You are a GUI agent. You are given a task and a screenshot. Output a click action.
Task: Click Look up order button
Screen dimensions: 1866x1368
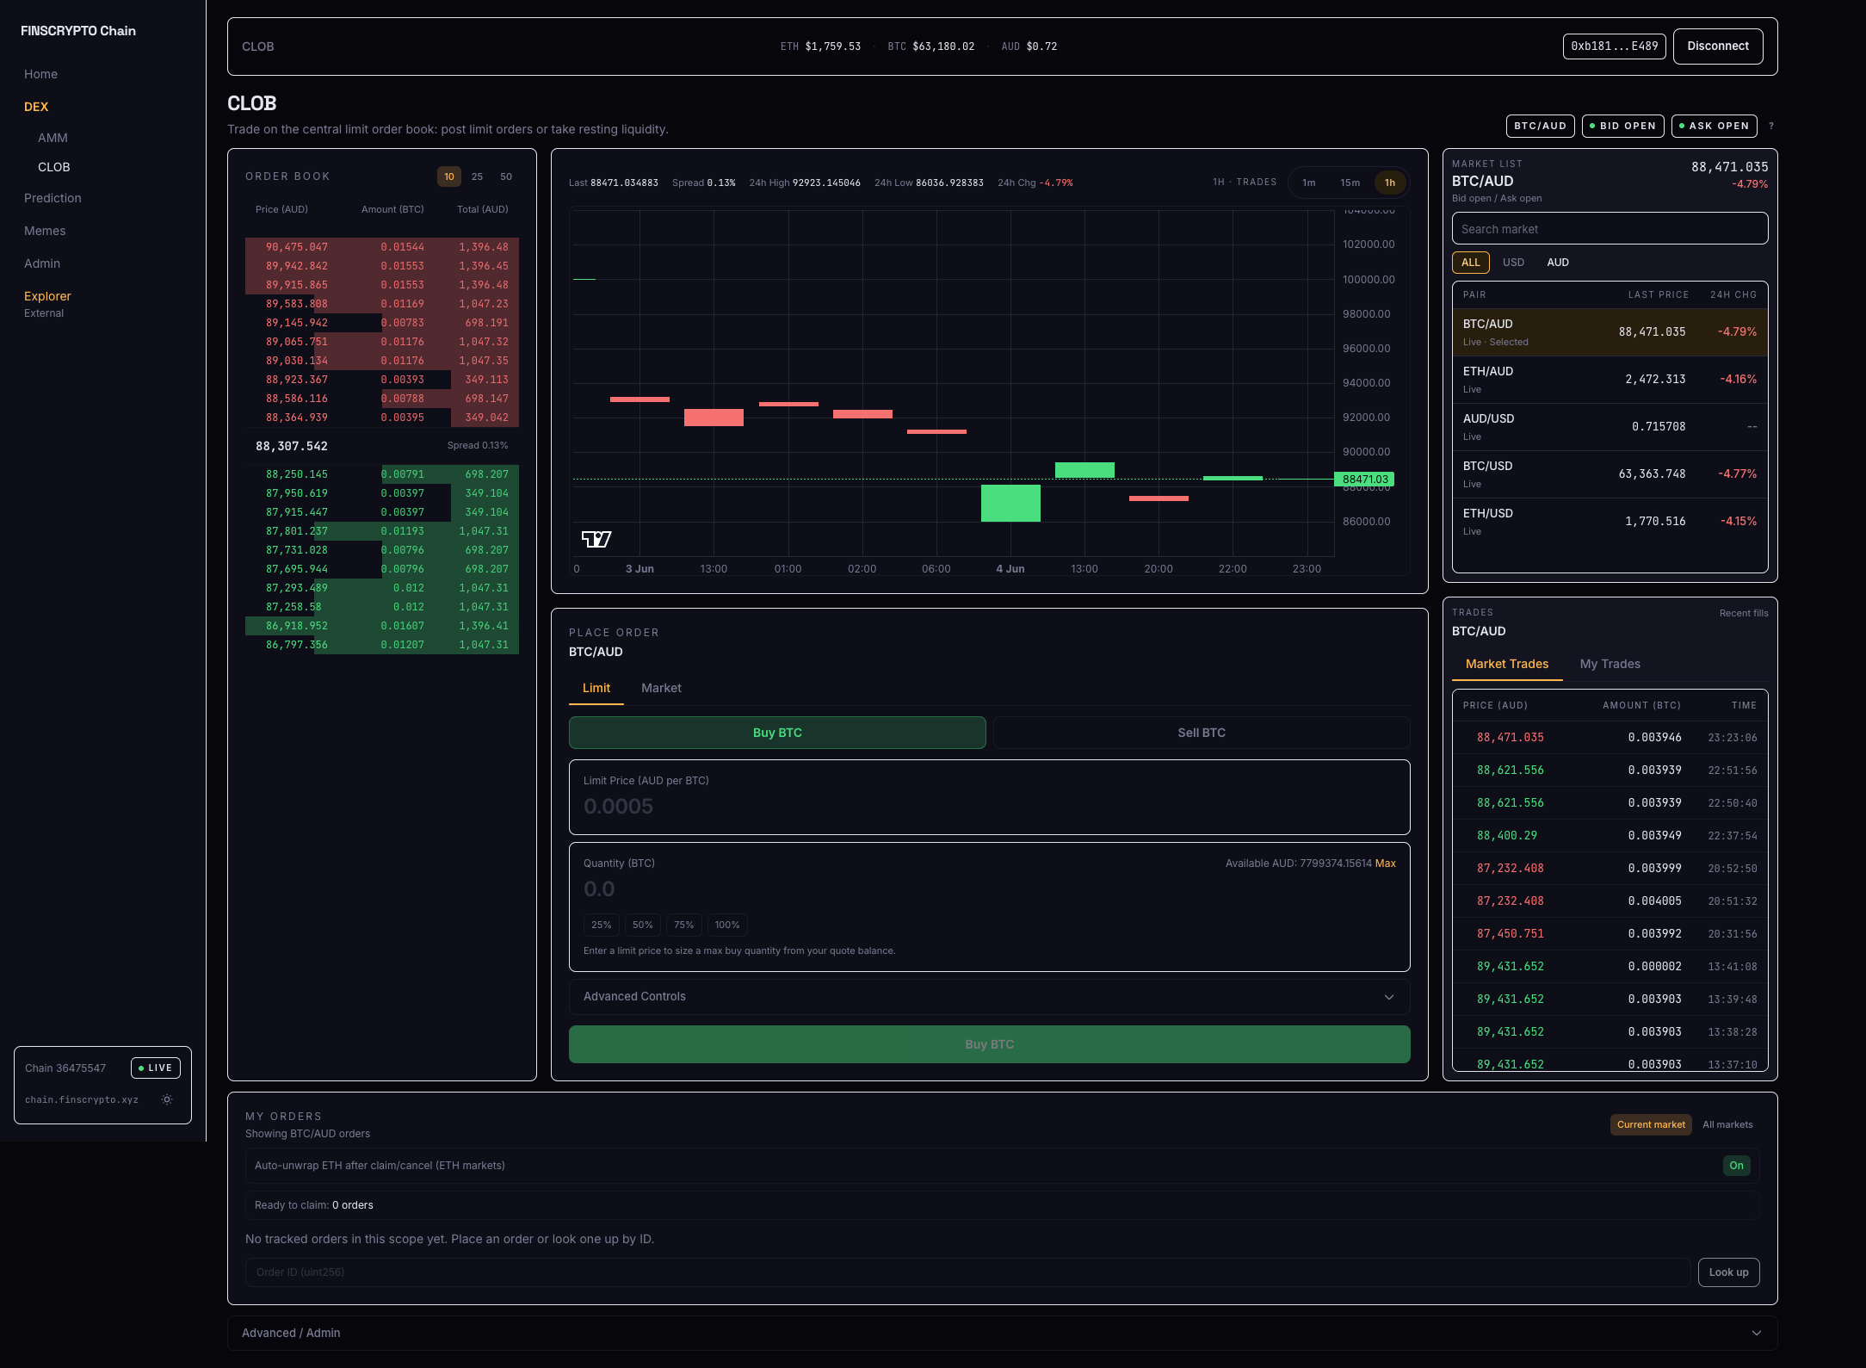coord(1728,1272)
